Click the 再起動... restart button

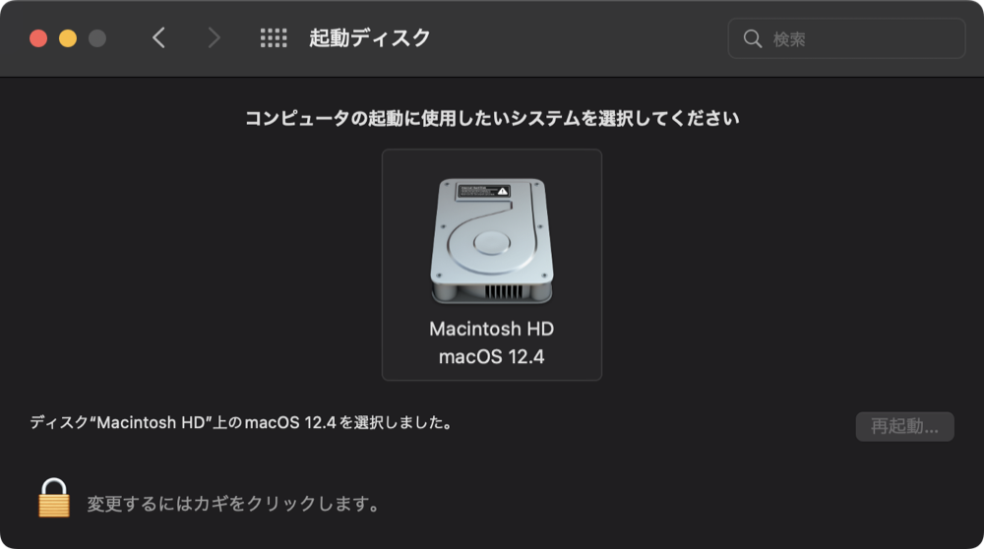[904, 427]
